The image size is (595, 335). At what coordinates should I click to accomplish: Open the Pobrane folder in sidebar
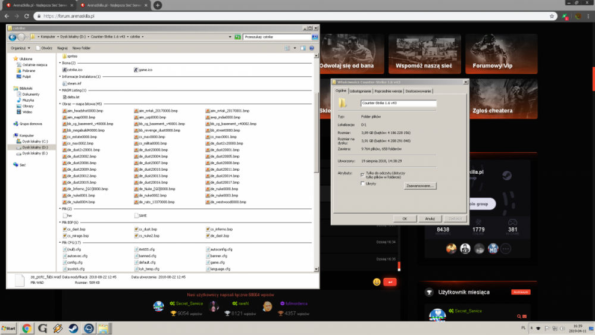click(x=29, y=71)
